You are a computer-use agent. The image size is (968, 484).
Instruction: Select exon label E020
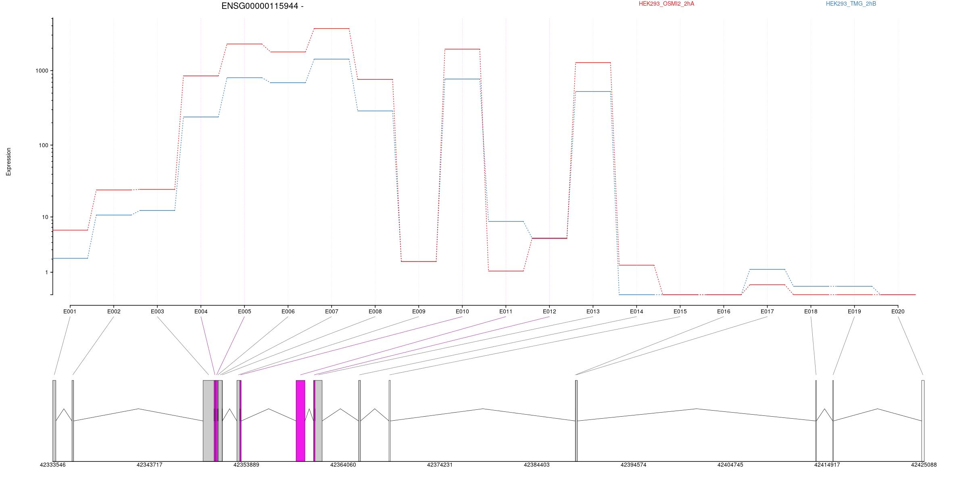(x=898, y=311)
